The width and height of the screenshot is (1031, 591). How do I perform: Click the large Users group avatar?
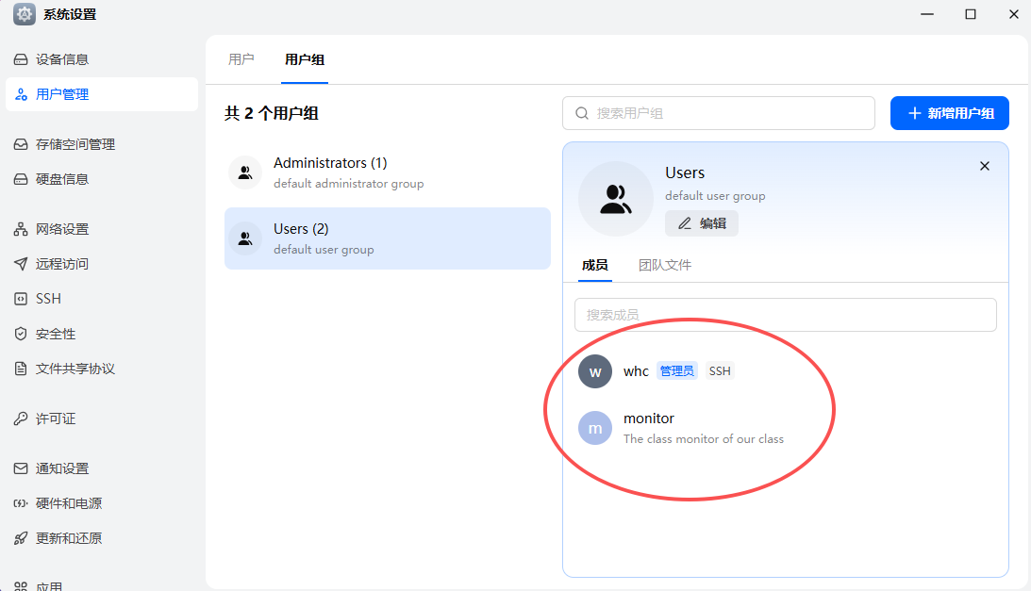(615, 199)
